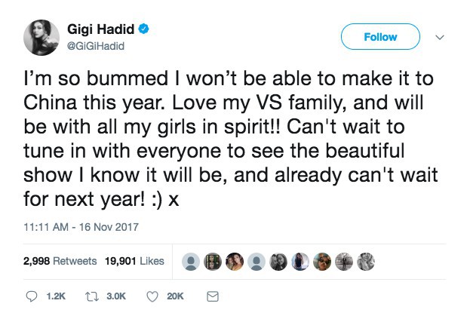470x319 pixels.
Task: Click the first liker avatar in the row
Action: (192, 262)
